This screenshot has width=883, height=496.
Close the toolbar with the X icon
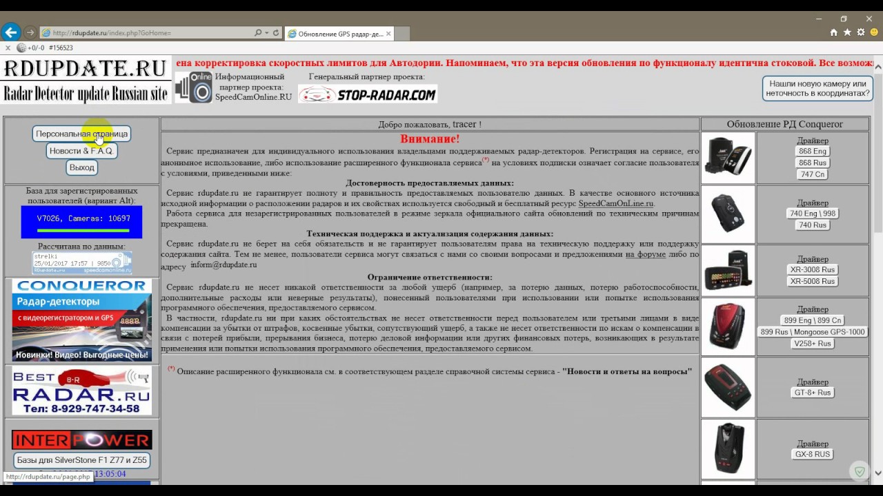pos(8,48)
